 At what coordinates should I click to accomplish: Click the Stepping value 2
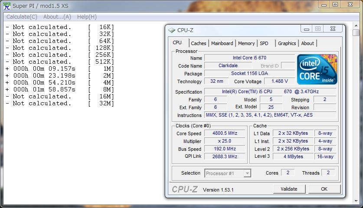point(325,100)
